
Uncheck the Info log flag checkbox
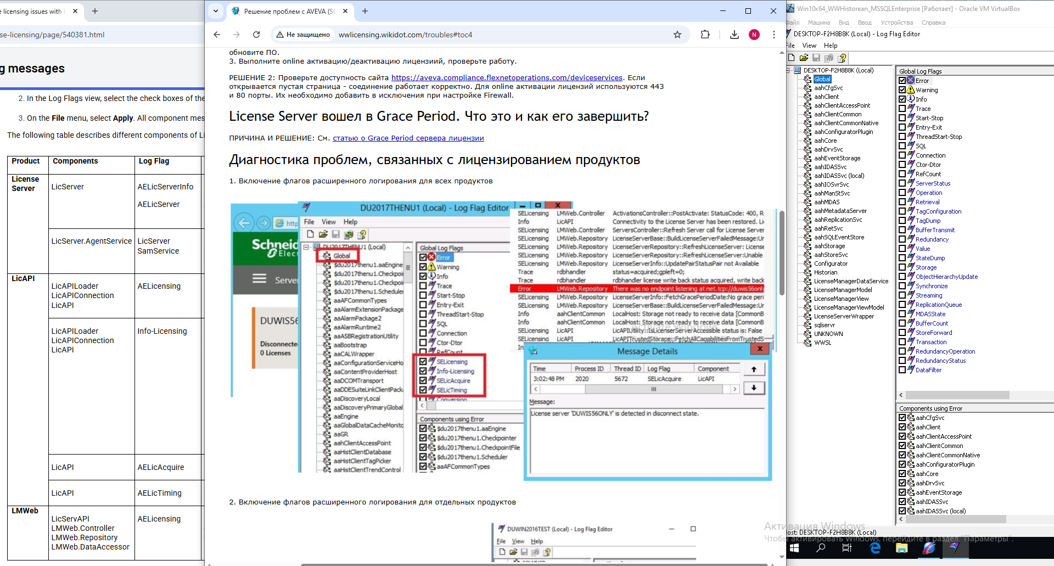pos(902,99)
